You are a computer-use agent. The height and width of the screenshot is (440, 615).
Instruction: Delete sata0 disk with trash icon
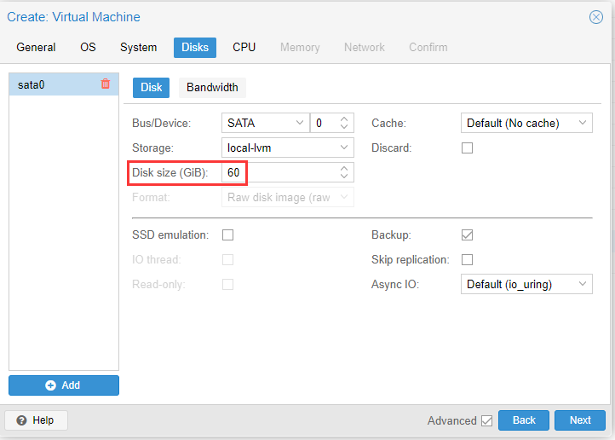(x=106, y=84)
